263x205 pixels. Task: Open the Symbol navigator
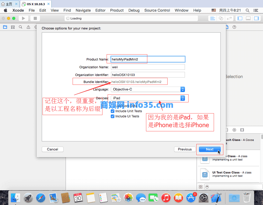click(x=13, y=27)
